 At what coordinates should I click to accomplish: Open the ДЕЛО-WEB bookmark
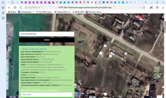(78, 12)
